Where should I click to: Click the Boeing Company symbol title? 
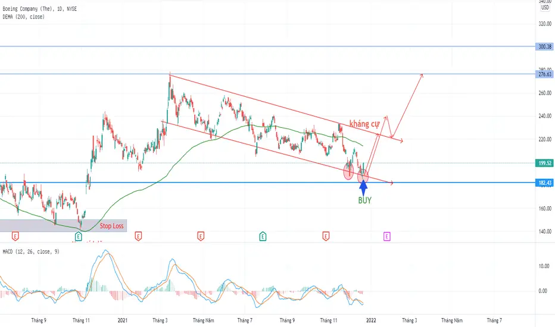[40, 9]
